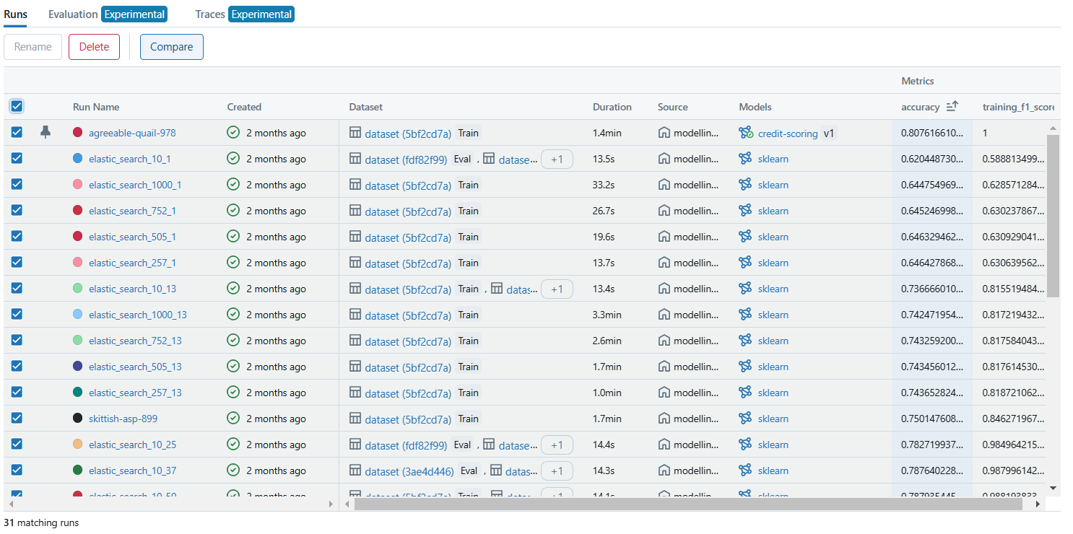Click the sklearn model icon in elastic_search_10_1 row
The height and width of the screenshot is (534, 1073).
pos(746,159)
